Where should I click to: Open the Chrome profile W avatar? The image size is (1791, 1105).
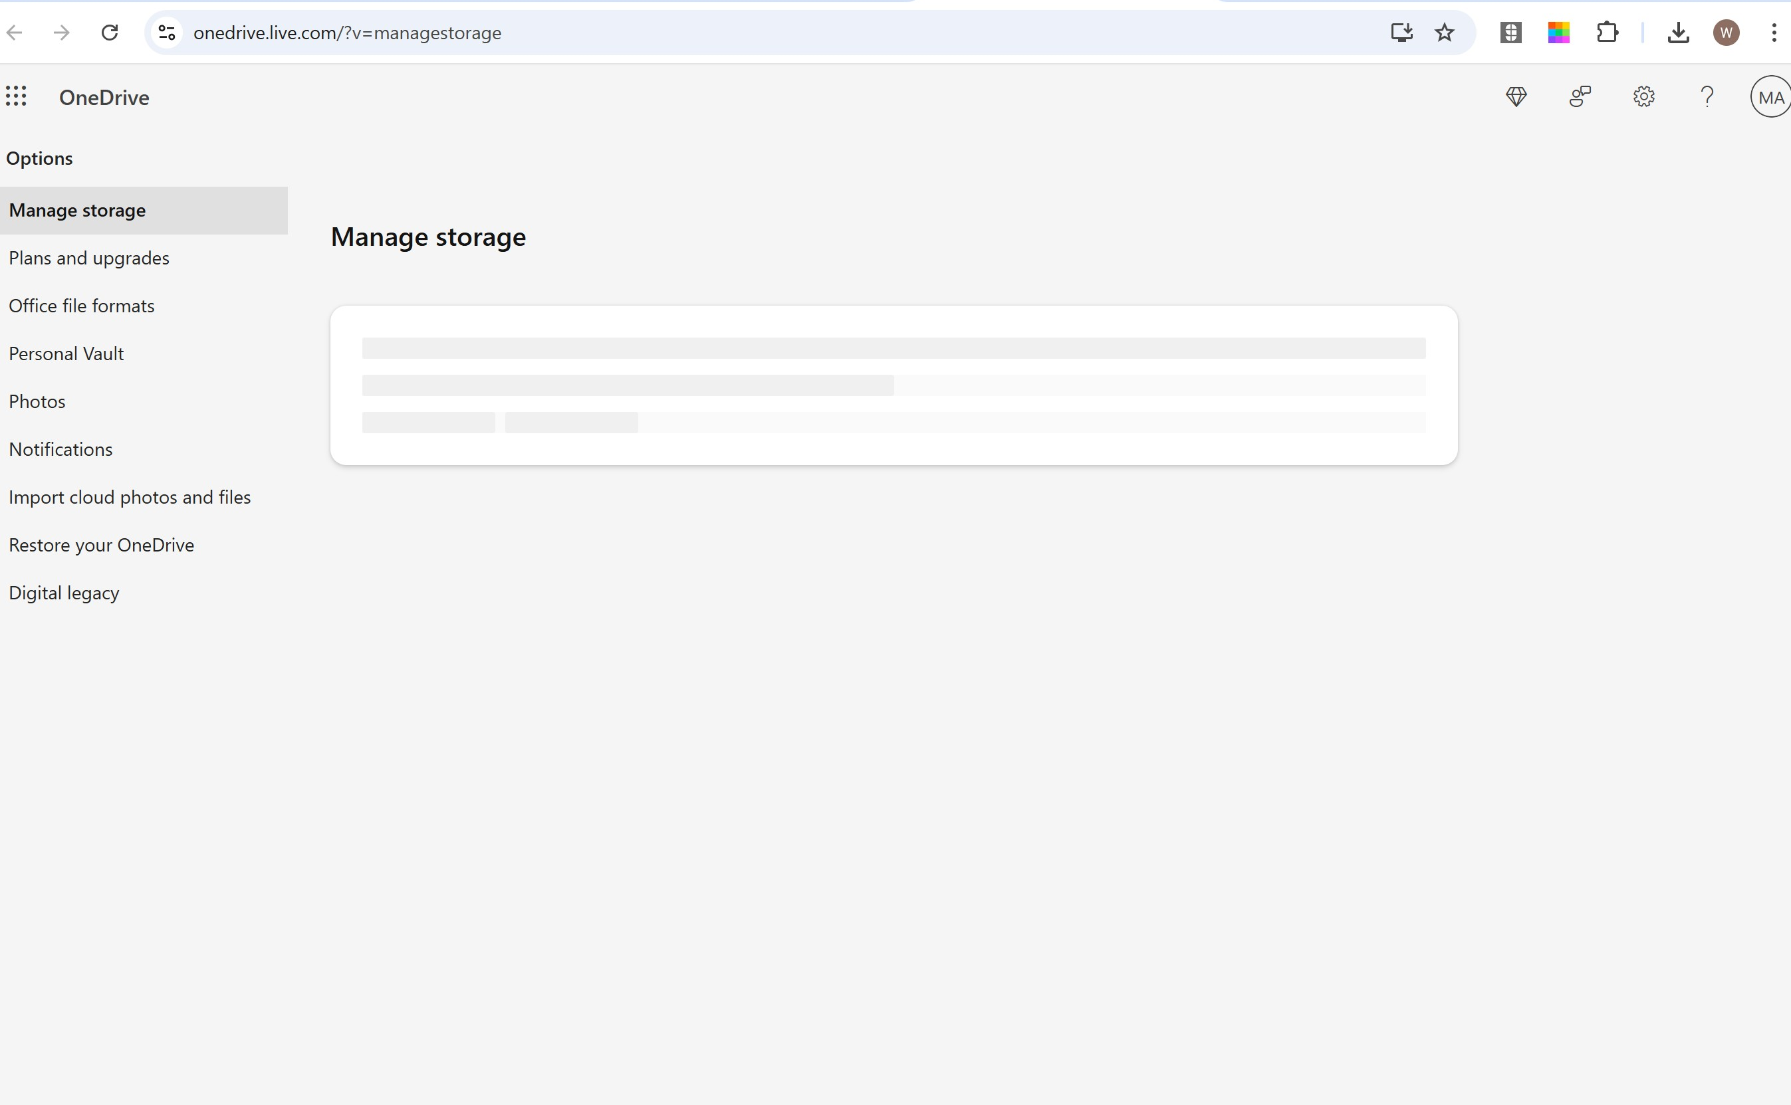point(1726,33)
